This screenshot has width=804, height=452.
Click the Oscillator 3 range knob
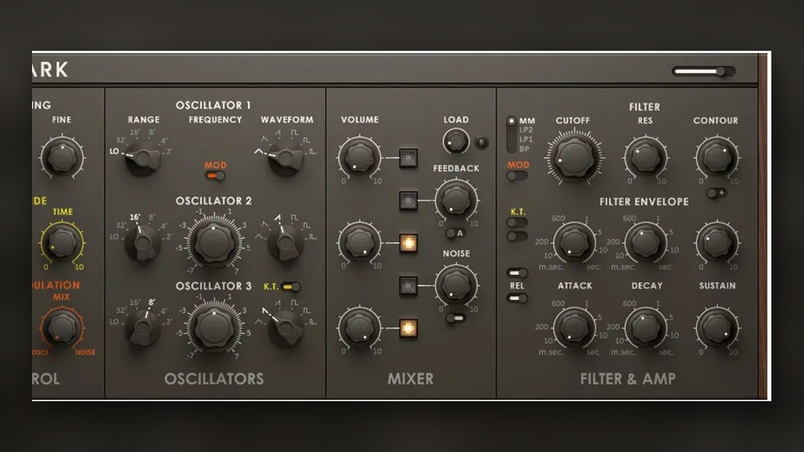tap(143, 327)
